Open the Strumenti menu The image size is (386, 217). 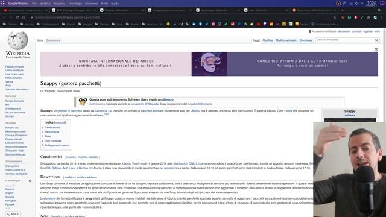(x=91, y=4)
